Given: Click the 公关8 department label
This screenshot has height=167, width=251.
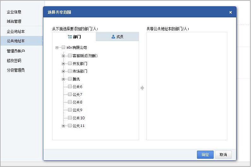Looking at the screenshot, I should coord(77,102).
